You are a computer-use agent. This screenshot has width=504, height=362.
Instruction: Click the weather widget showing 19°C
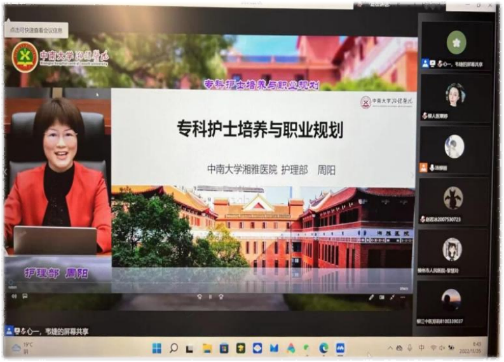click(x=22, y=348)
